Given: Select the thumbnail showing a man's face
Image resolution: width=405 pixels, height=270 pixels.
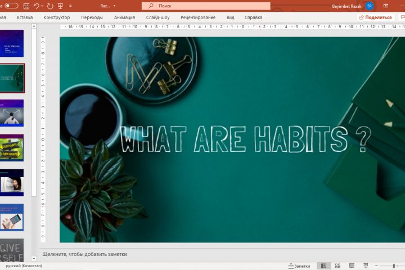Looking at the screenshot, I should [12, 183].
